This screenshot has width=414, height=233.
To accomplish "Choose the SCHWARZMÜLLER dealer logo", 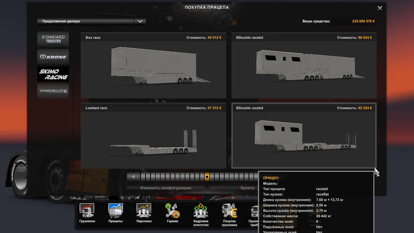I will click(53, 91).
